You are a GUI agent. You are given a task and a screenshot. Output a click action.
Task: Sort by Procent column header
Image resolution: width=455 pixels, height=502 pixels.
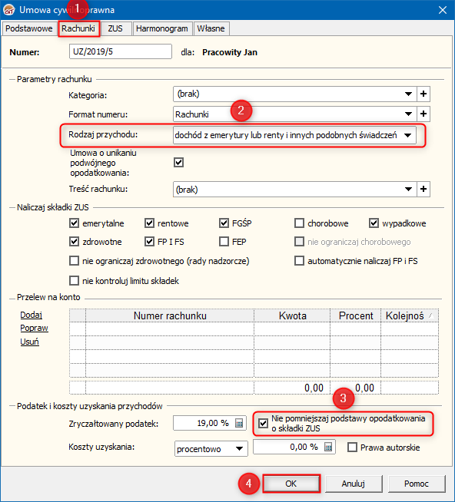[356, 315]
